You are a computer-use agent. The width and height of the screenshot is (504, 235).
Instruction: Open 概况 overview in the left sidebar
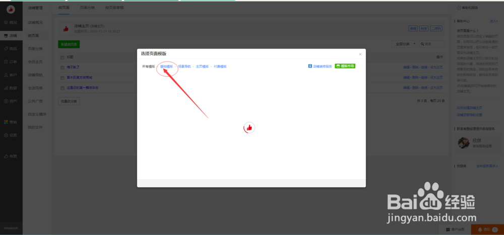click(x=11, y=23)
